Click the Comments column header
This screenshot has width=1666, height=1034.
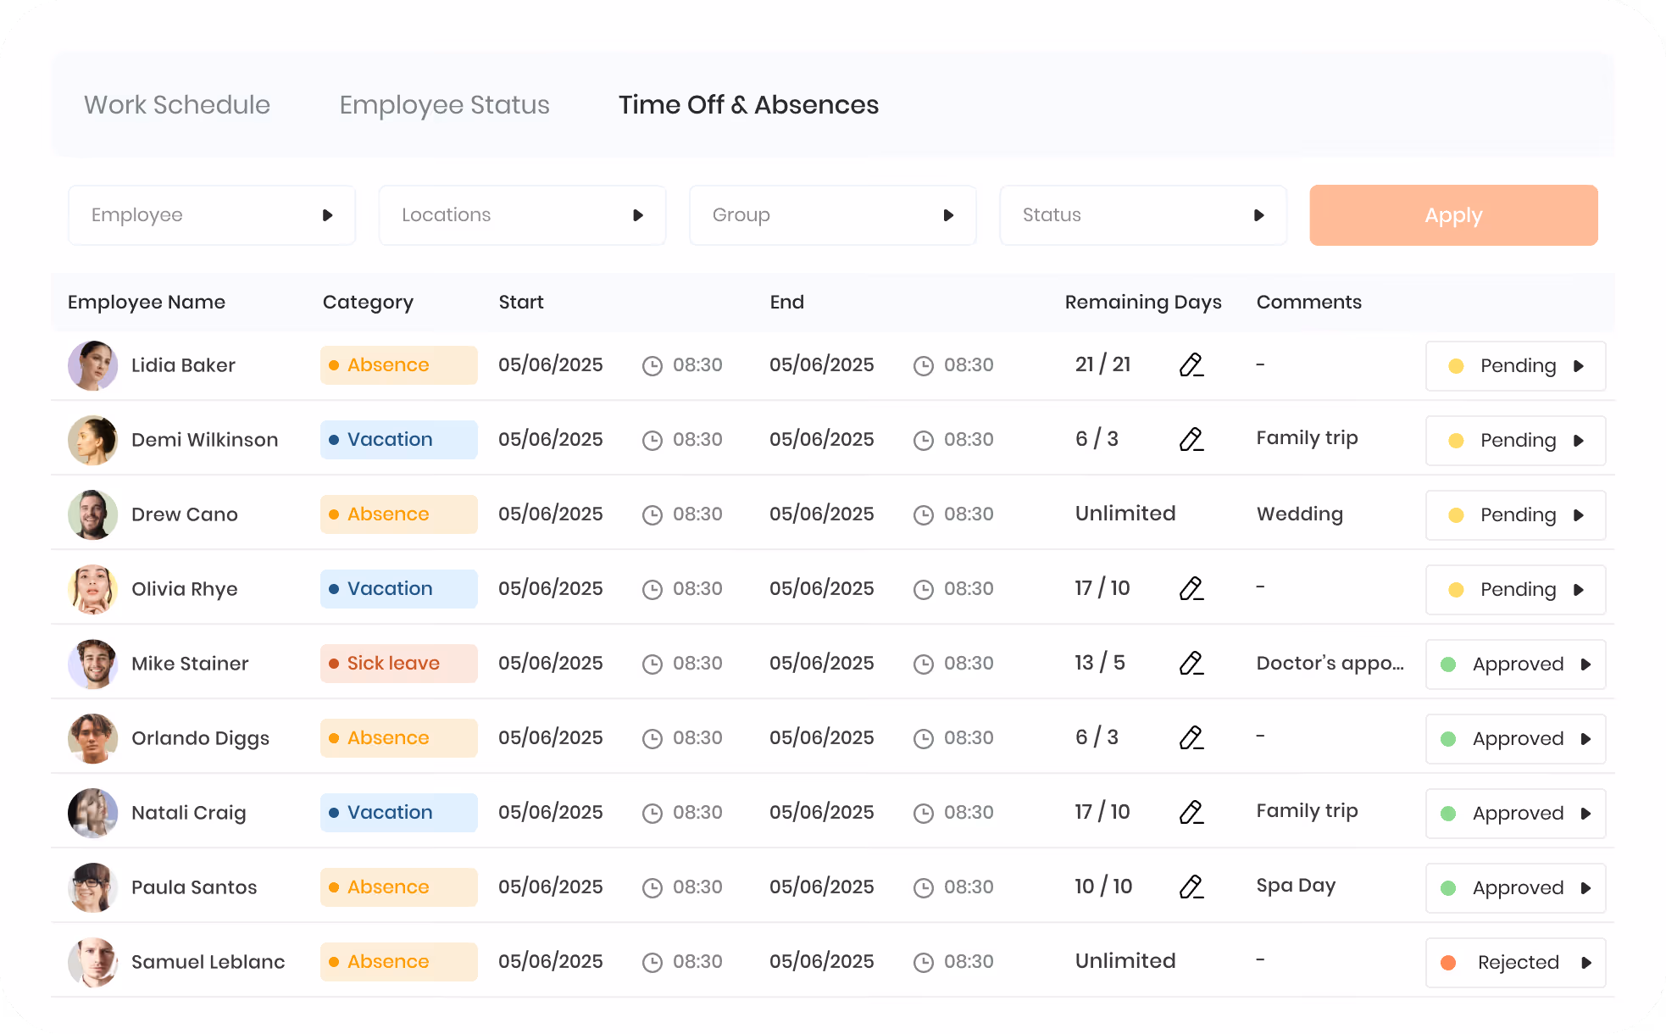(1309, 302)
